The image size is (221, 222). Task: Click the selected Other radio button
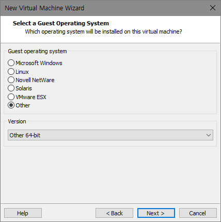pos(11,105)
